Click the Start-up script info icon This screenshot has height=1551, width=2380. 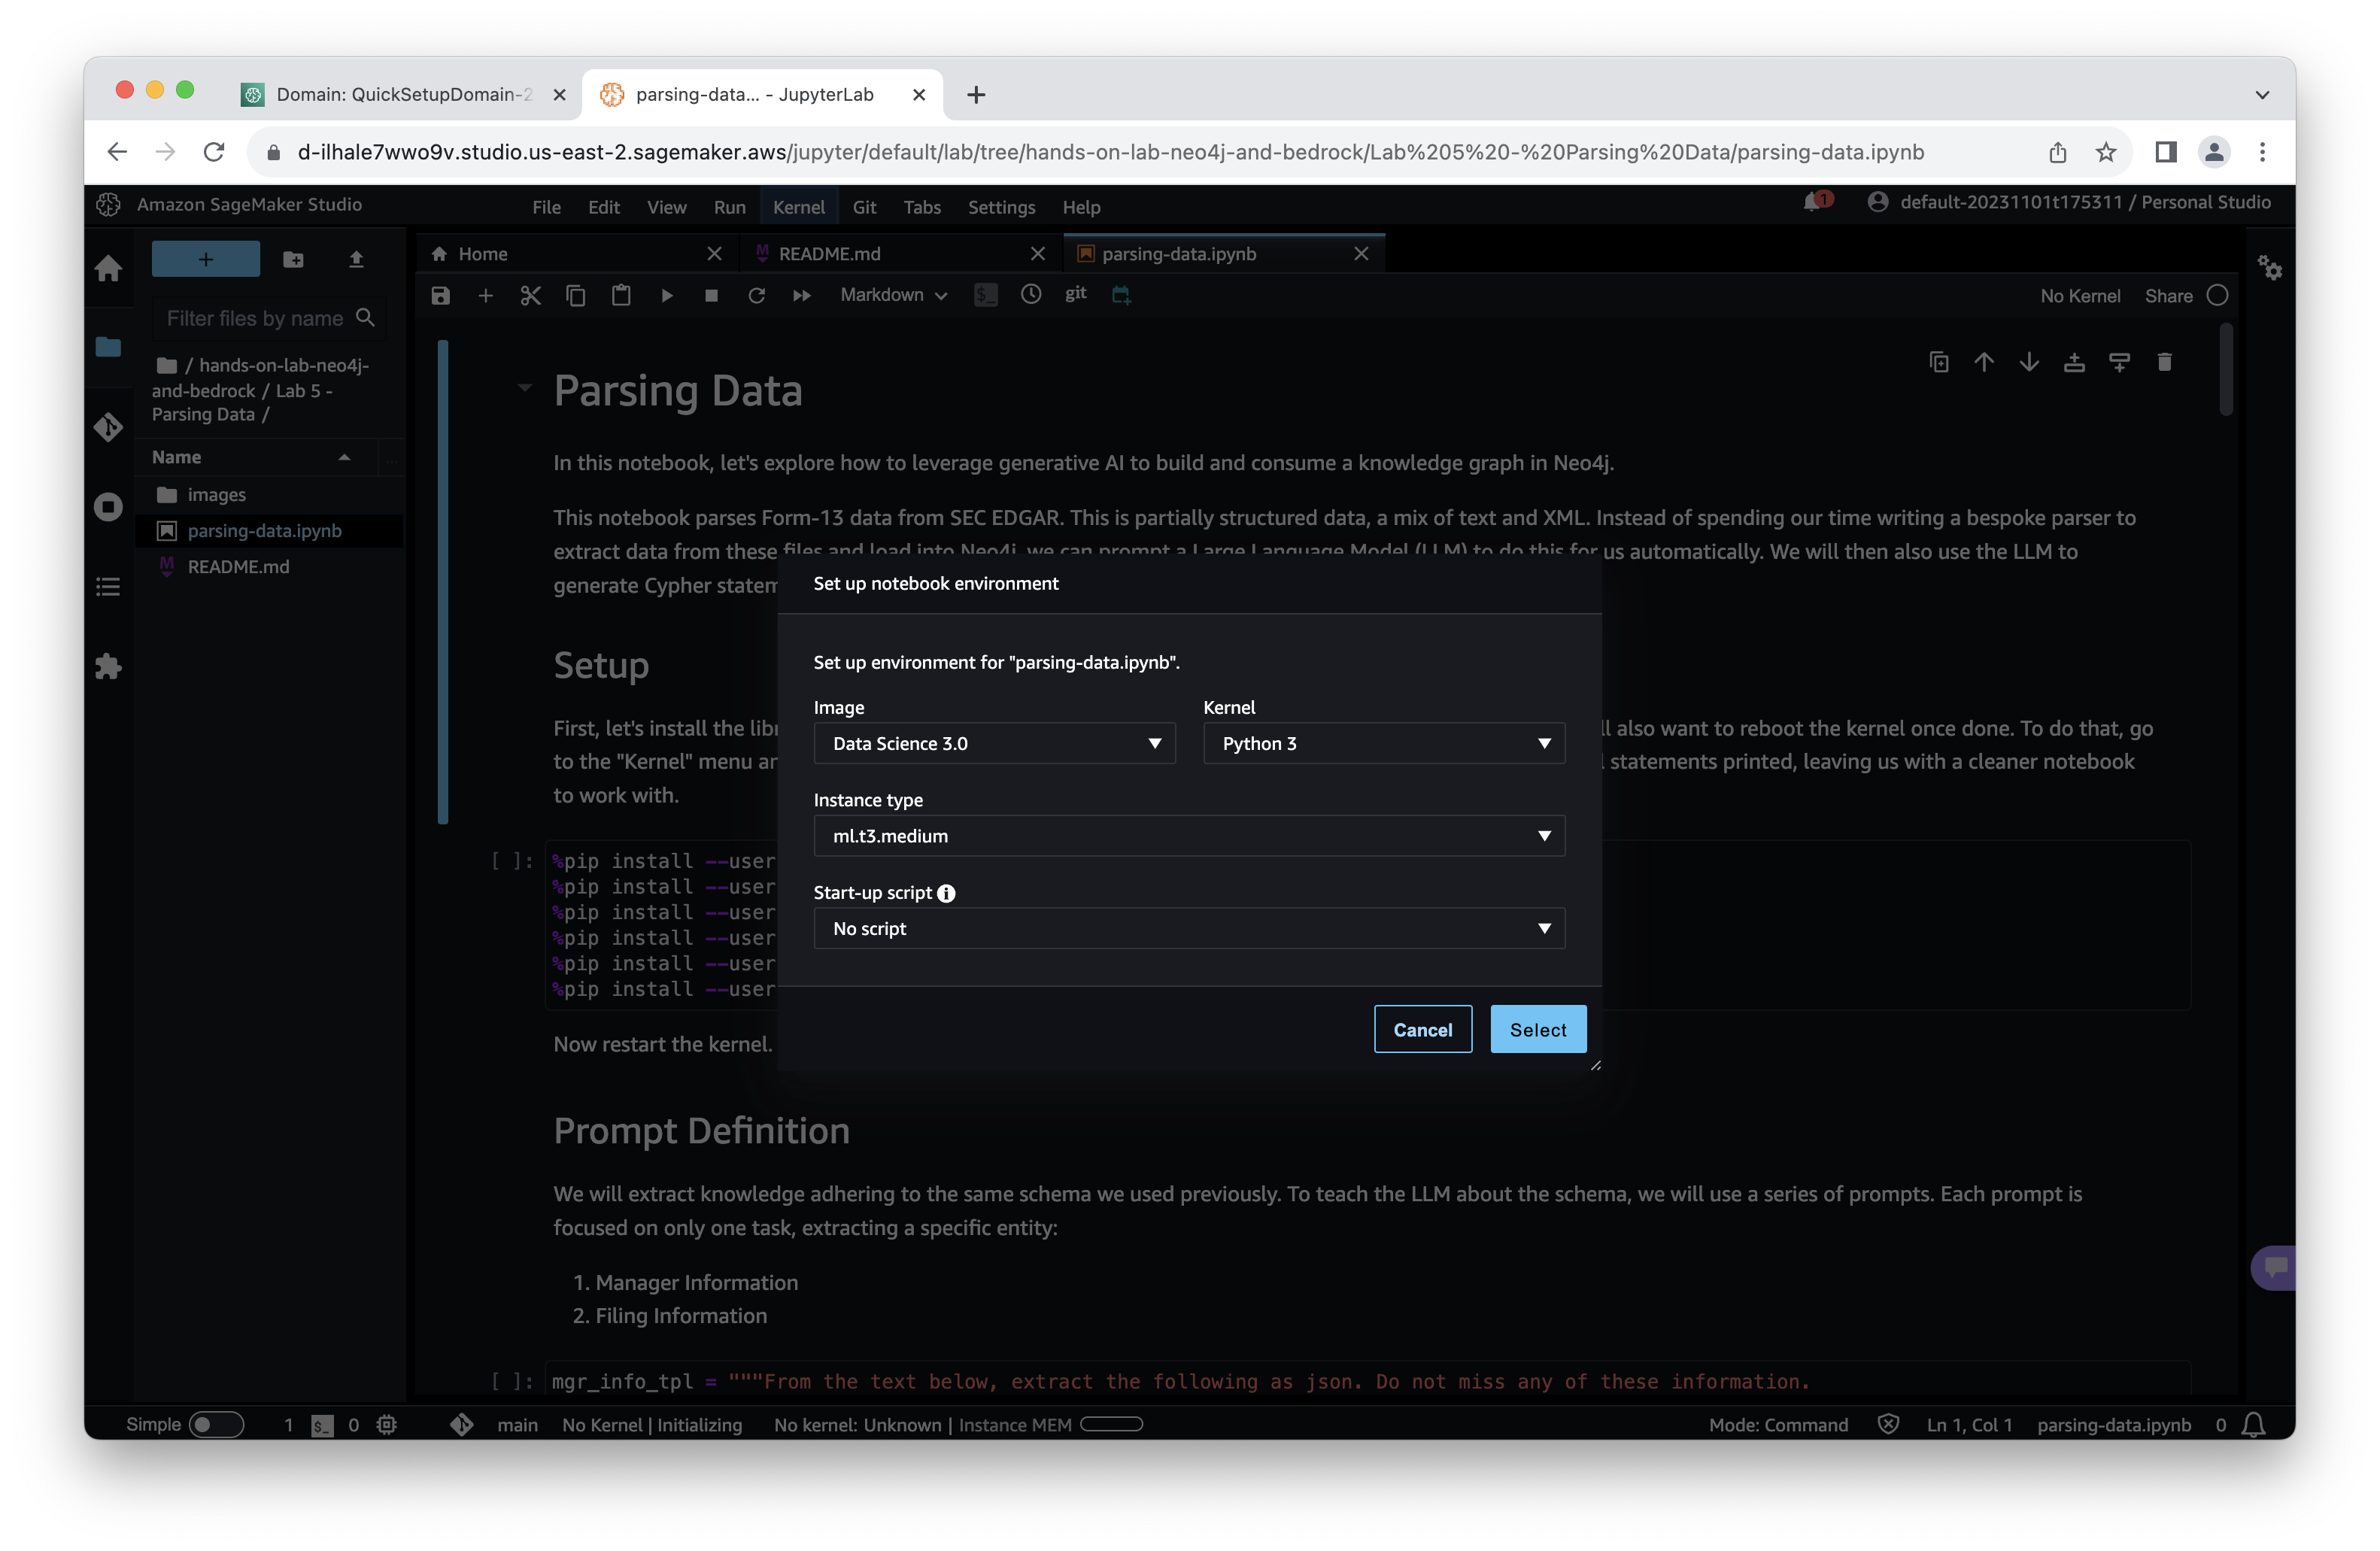946,893
